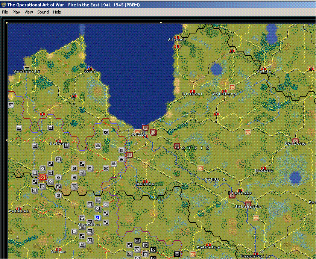Click the airfield icon south of Riga
The width and height of the screenshot is (316, 259).
click(136, 142)
